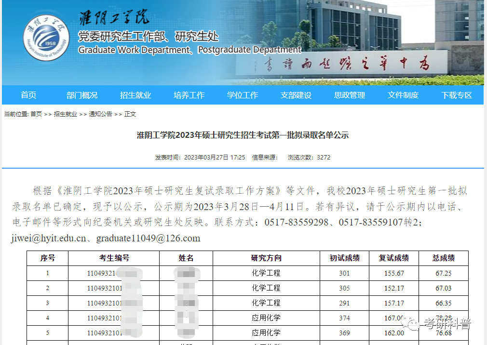Image resolution: width=487 pixels, height=345 pixels.
Task: Click the 研究方向 column header
Action: tap(266, 258)
